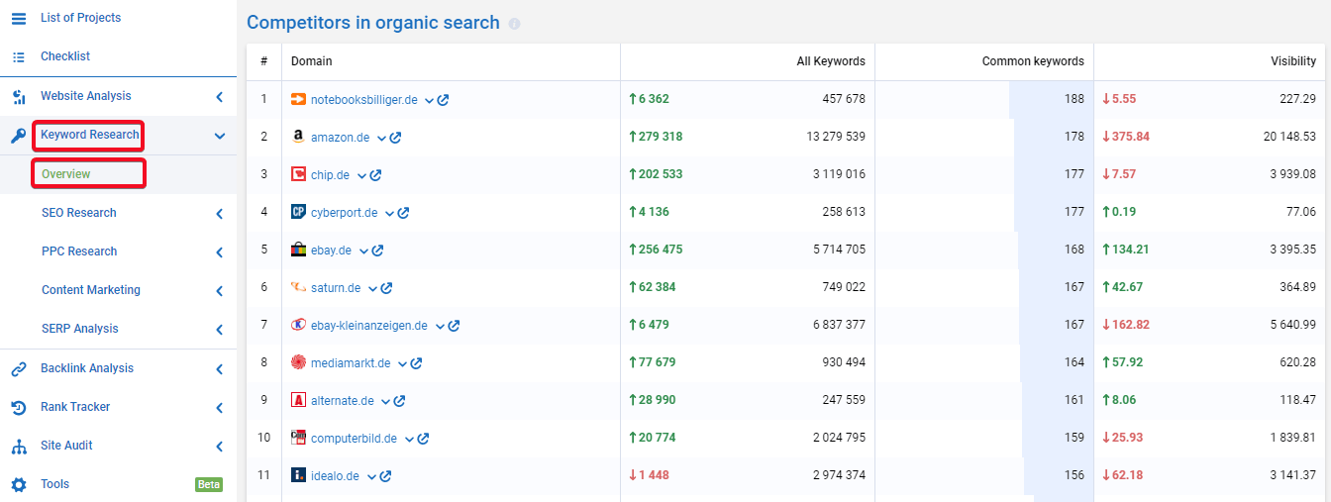Screen dimensions: 1331x502
Task: Click the chip.de favicon
Action: click(298, 174)
